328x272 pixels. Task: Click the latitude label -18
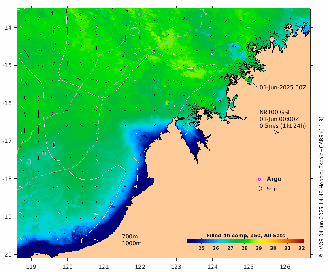[7, 179]
